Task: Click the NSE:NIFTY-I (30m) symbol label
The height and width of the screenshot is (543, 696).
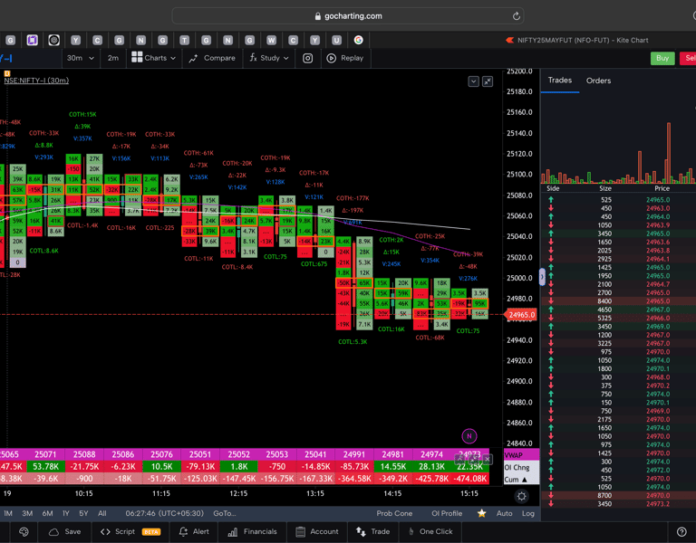Action: tap(36, 81)
